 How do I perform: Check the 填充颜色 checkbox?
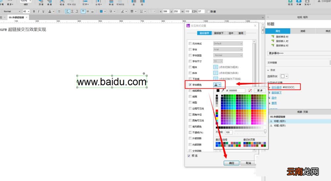[190, 126]
